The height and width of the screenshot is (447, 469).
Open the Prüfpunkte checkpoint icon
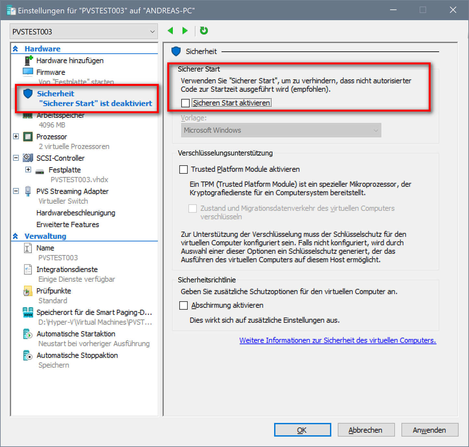(28, 291)
